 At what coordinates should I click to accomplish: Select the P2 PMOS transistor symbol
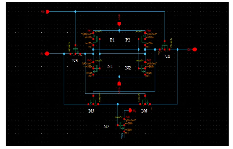[x=142, y=39]
